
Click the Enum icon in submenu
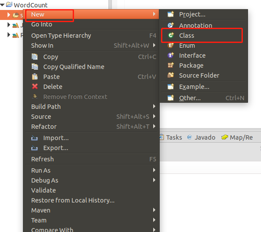point(171,46)
